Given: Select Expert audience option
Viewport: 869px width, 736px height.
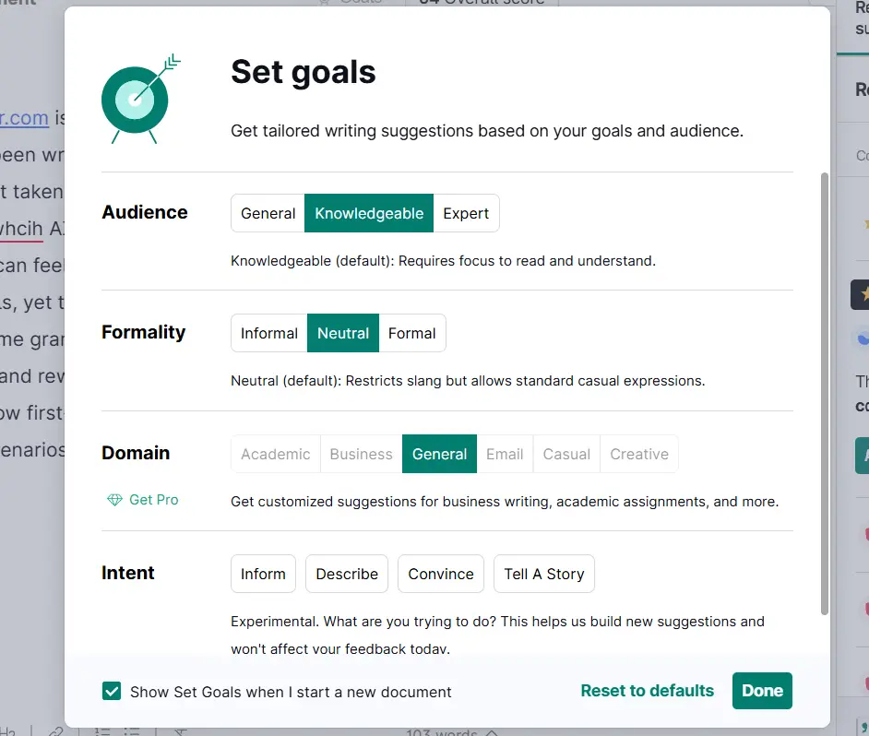Looking at the screenshot, I should [466, 213].
